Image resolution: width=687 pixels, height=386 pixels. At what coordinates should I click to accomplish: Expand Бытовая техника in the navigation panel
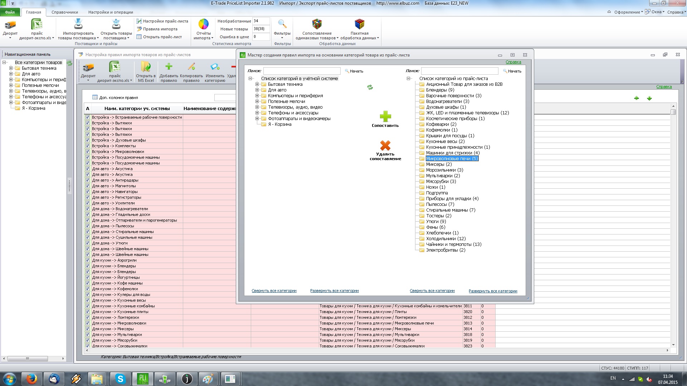[11, 68]
